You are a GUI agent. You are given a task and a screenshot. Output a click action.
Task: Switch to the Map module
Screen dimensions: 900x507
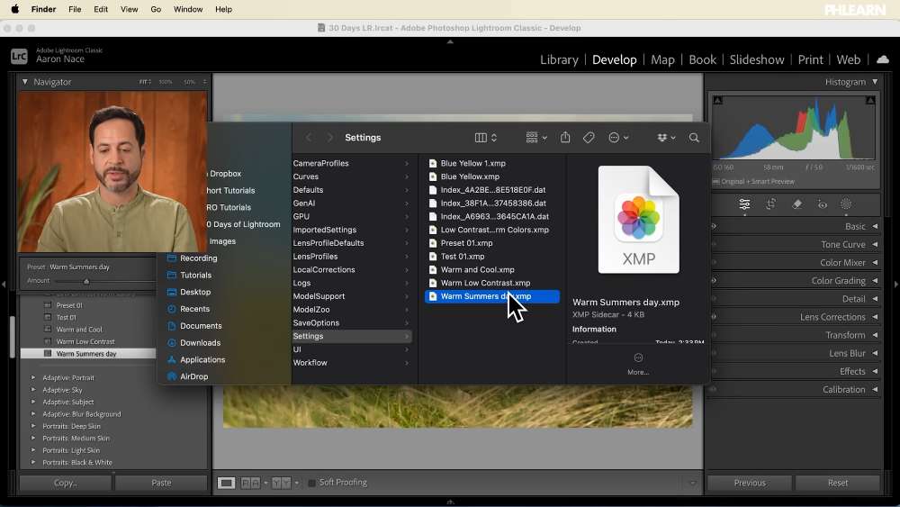[x=662, y=59]
